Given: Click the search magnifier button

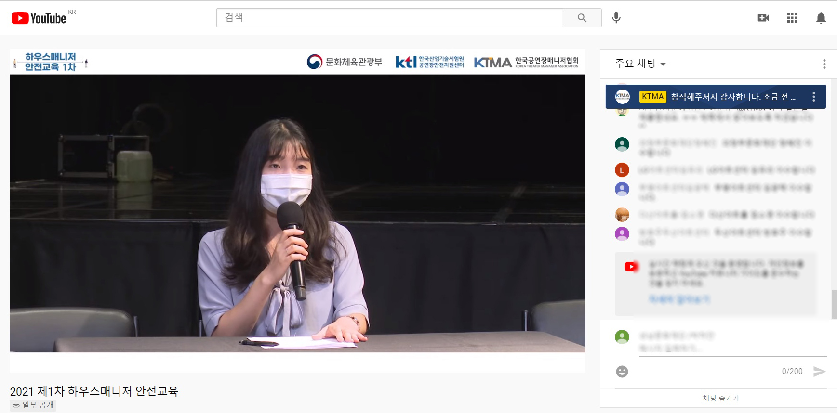Looking at the screenshot, I should coord(582,18).
